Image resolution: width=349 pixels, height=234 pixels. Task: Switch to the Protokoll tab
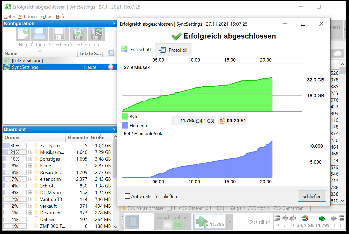click(173, 50)
